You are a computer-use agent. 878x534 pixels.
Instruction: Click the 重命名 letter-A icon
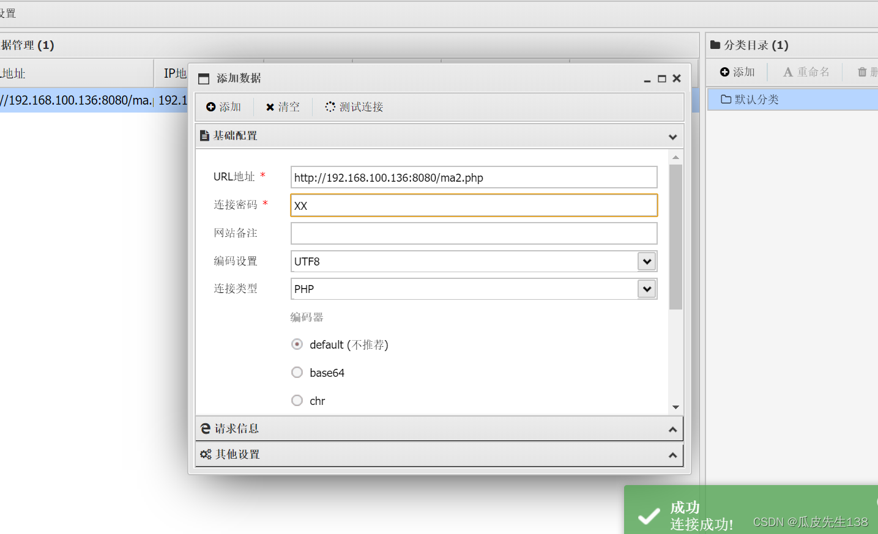(x=788, y=72)
